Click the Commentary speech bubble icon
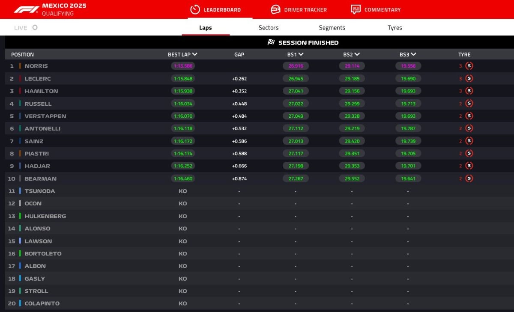The width and height of the screenshot is (514, 312). click(x=356, y=9)
